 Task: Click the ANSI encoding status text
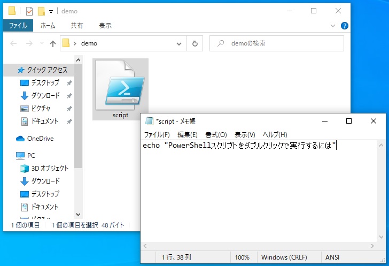click(332, 257)
